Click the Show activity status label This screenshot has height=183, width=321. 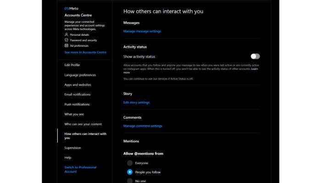click(139, 57)
